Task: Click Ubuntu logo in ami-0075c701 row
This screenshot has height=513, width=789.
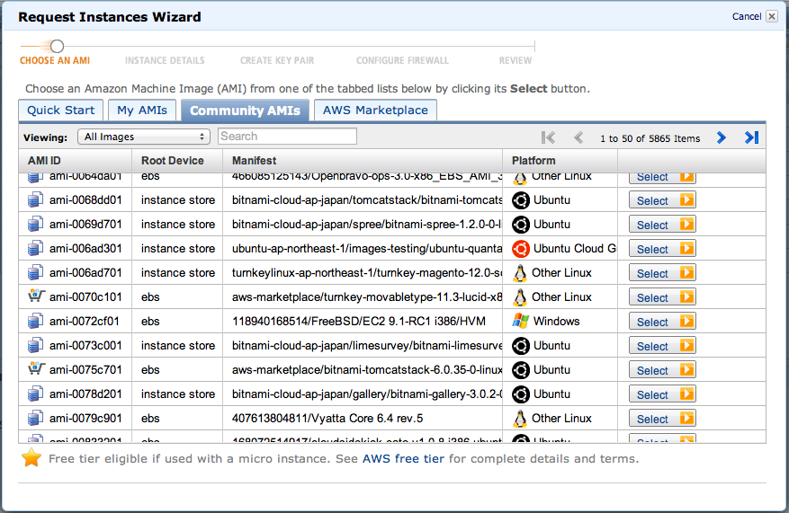Action: pos(521,370)
